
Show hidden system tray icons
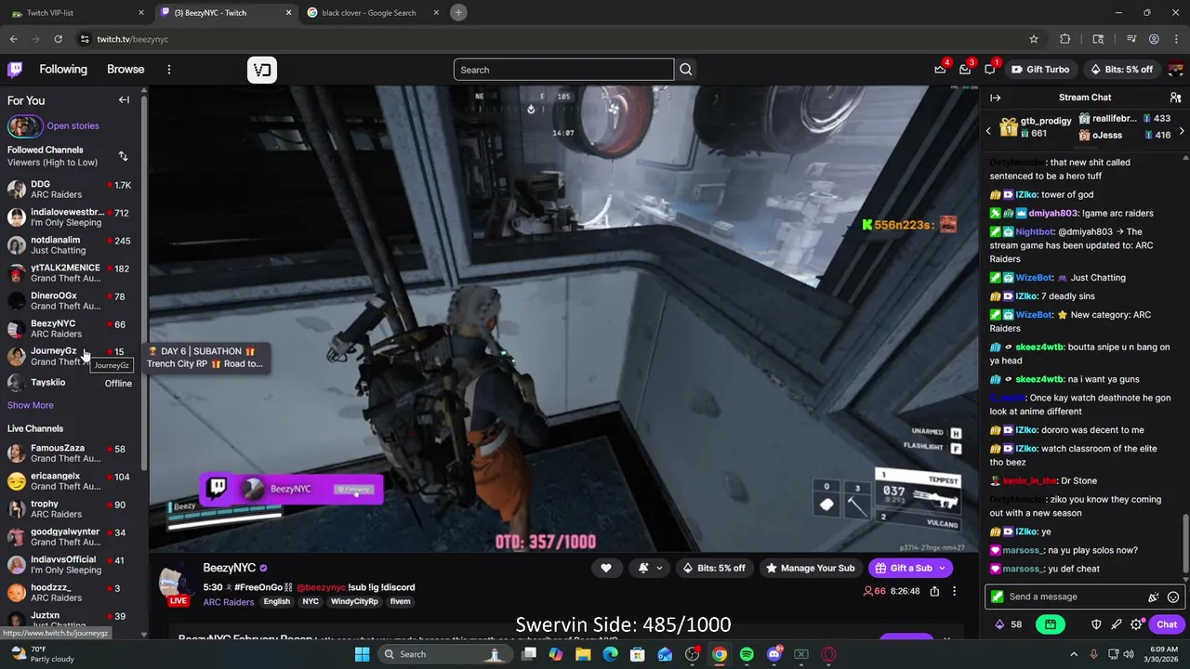click(1074, 654)
